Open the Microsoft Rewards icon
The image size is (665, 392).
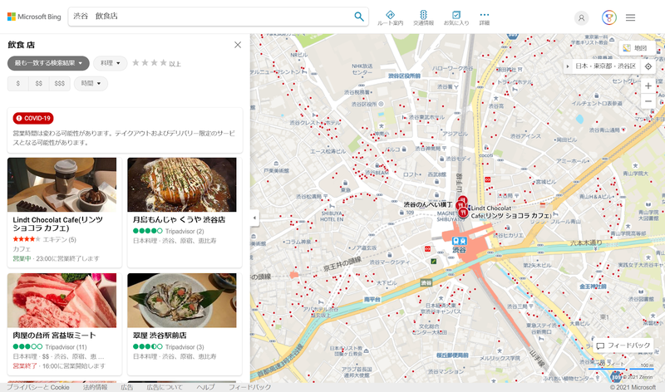[x=609, y=17]
